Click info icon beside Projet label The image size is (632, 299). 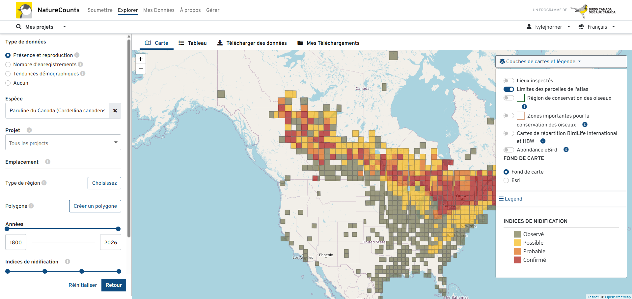pos(29,130)
